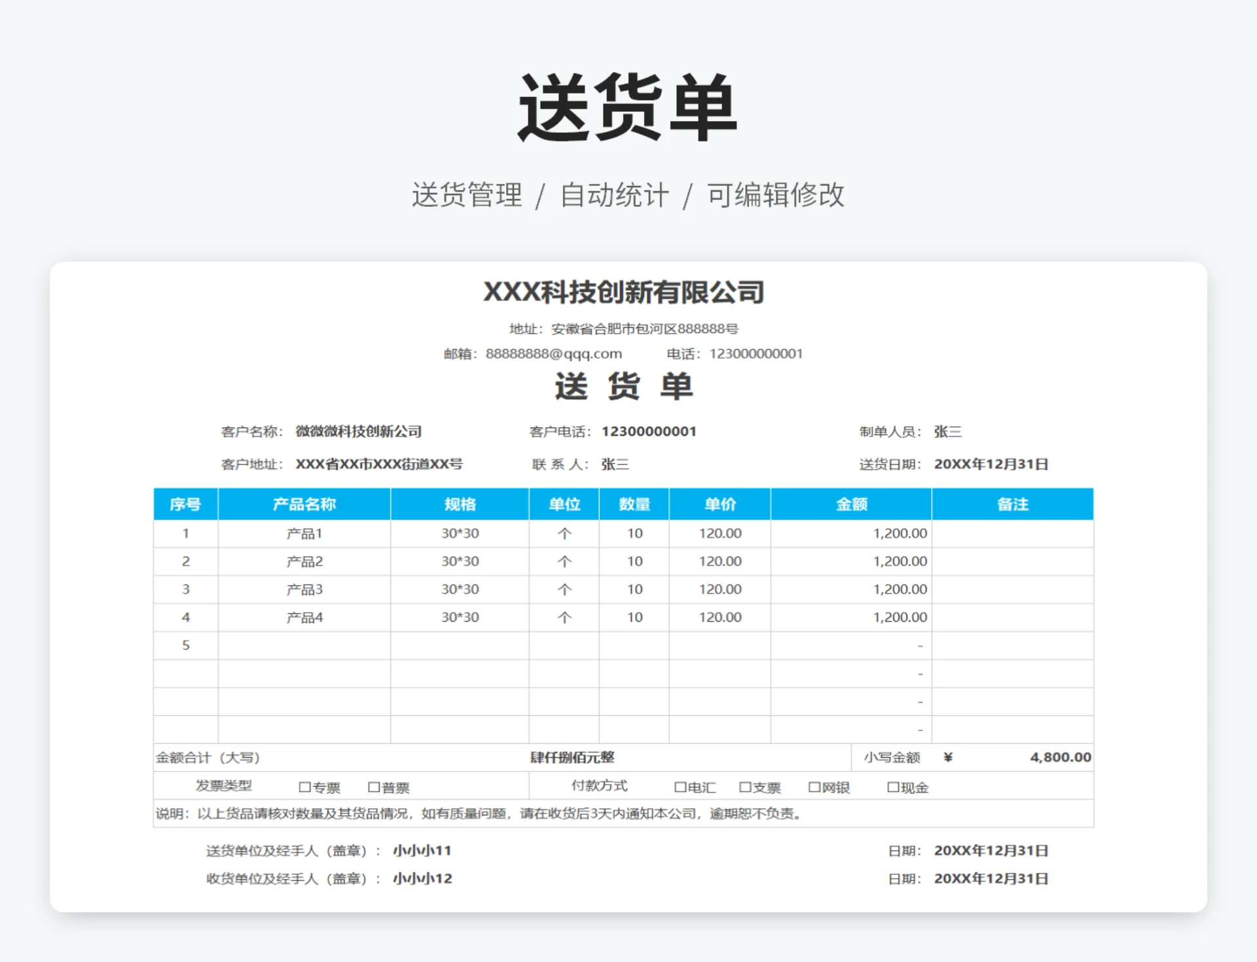Click the uppercase amount 肆仟捌佰元整
1257x962 pixels.
(x=572, y=757)
